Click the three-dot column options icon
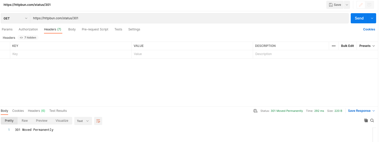382x142 pixels. [333, 46]
